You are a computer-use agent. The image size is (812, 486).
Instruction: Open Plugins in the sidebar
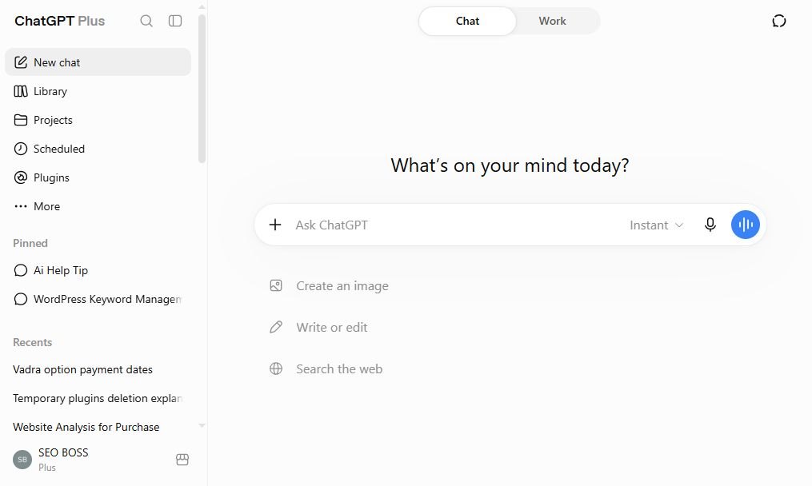98,177
